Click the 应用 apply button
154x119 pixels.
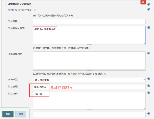pyautogui.click(x=21, y=114)
